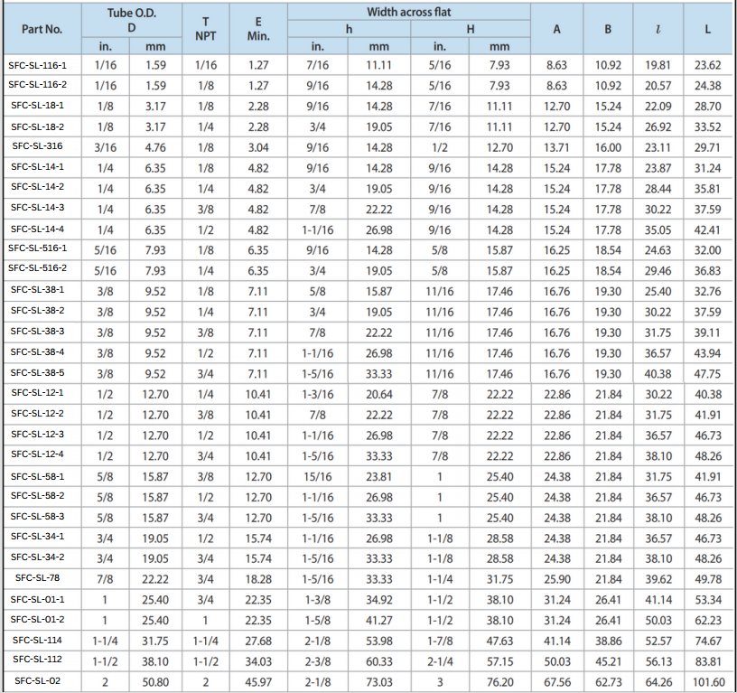Select the SFC-SL-316 part row label
737x693 pixels.
coord(42,145)
